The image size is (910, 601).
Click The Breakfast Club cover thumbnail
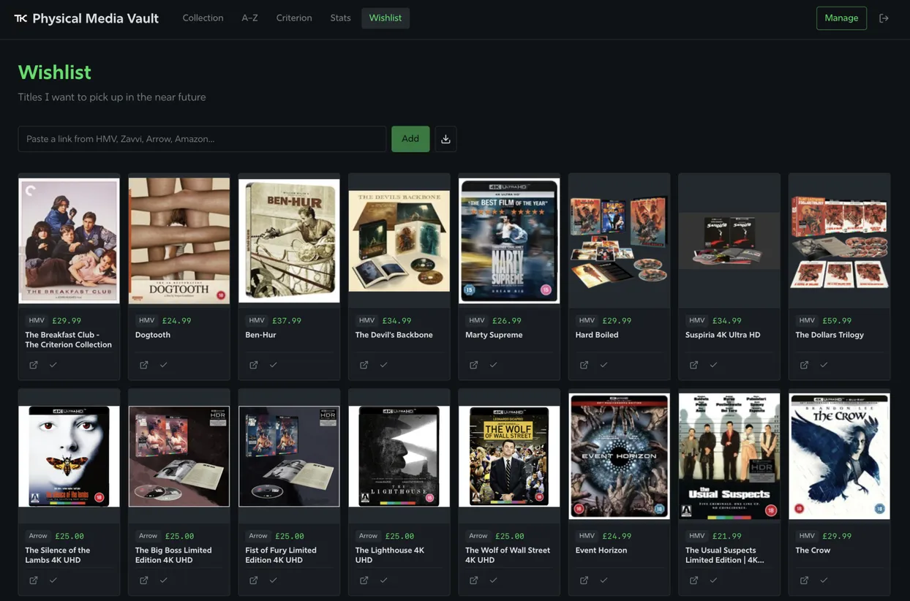pyautogui.click(x=69, y=241)
